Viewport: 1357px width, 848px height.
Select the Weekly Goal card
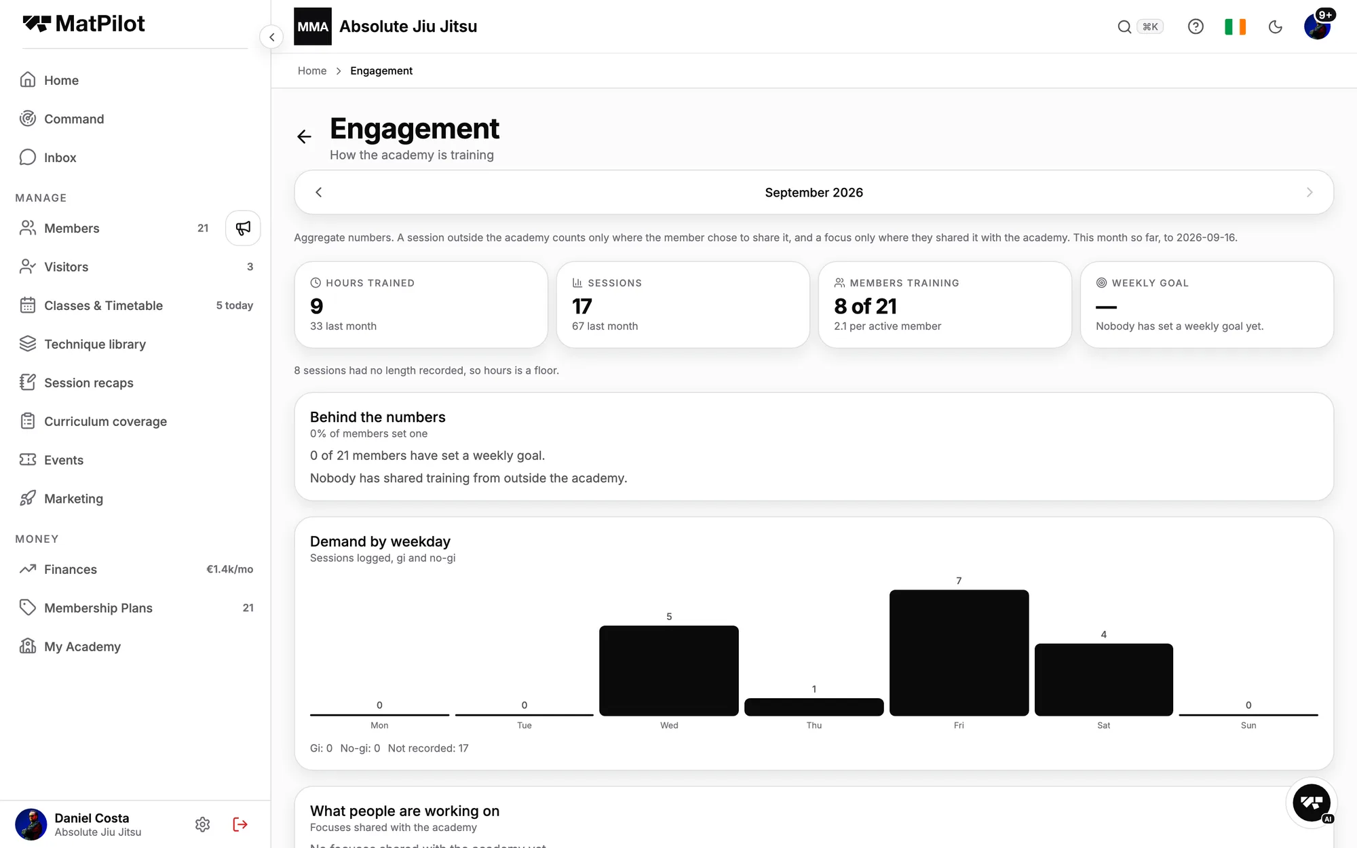(x=1207, y=305)
